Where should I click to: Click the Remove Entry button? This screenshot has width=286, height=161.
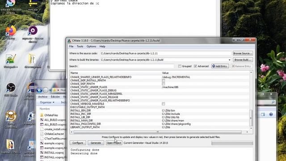(242, 66)
